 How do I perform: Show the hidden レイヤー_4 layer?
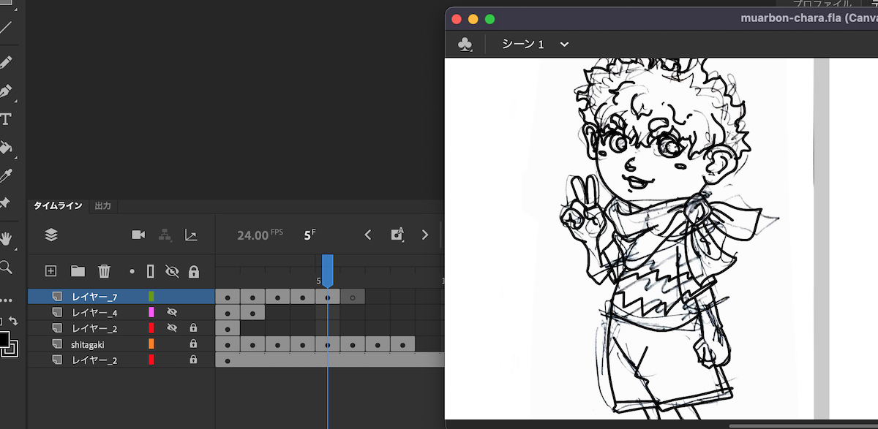tap(172, 312)
